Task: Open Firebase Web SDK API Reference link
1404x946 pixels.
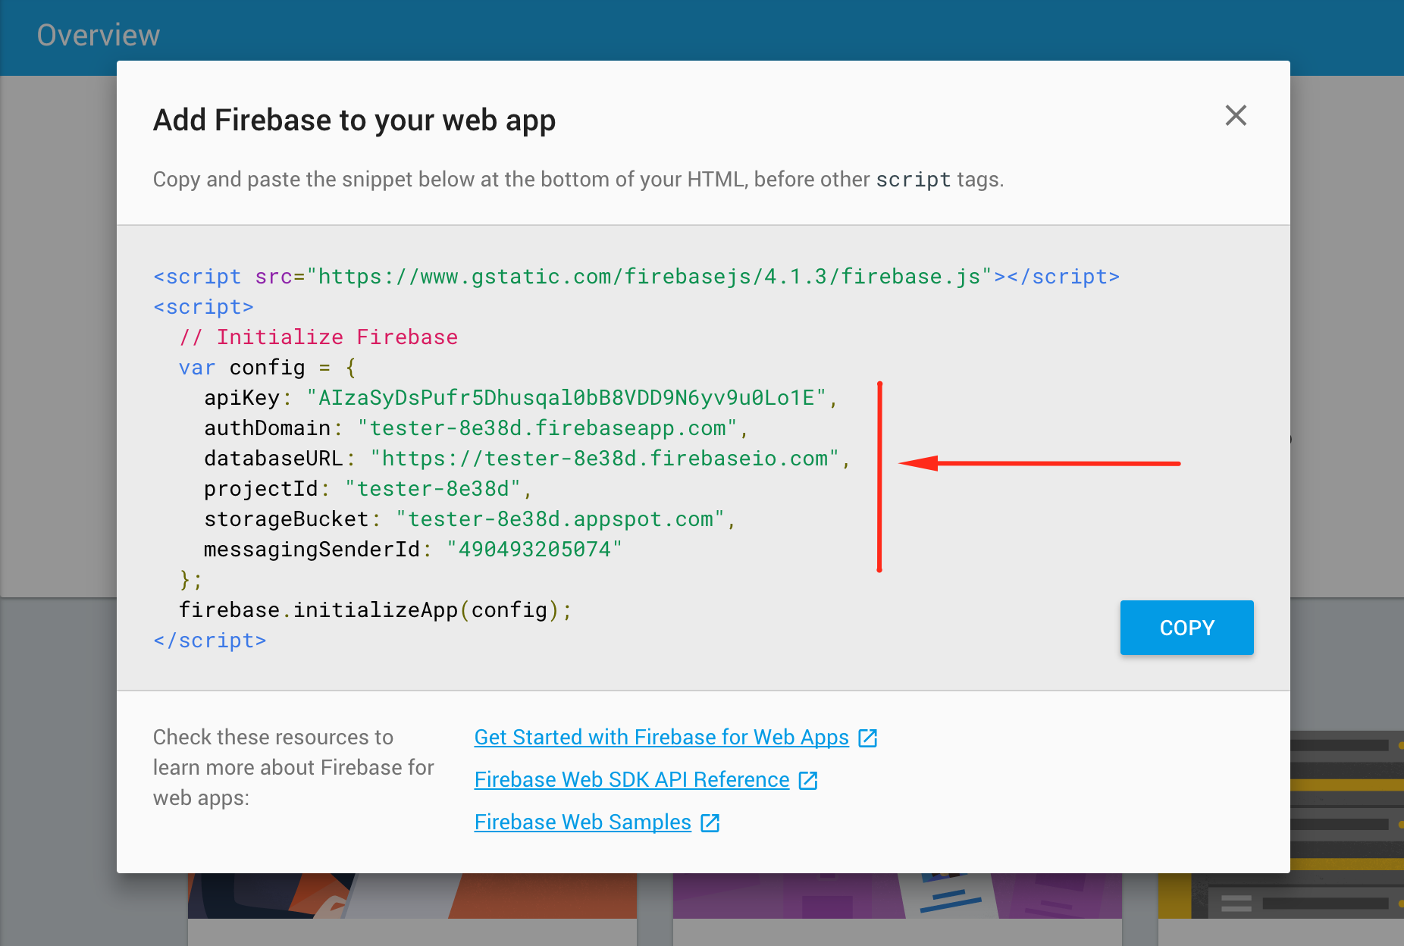Action: click(631, 780)
